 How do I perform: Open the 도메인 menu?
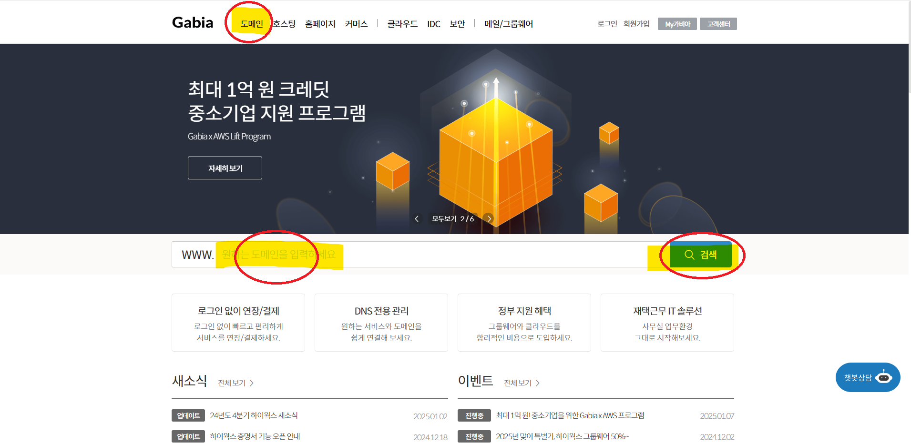tap(252, 24)
